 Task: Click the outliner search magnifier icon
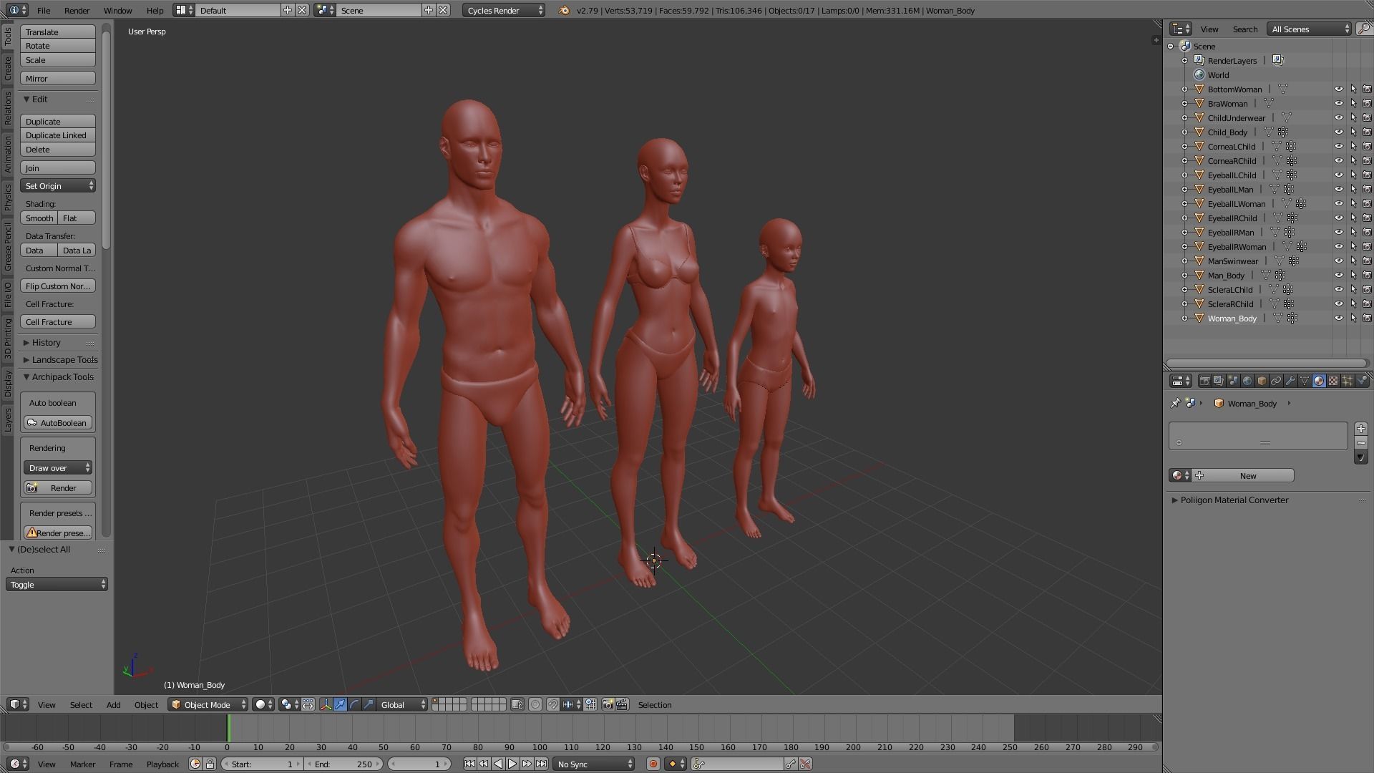(1364, 29)
